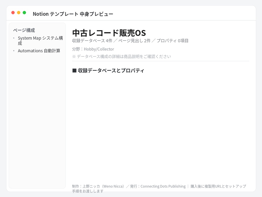Click the yellow minimize window button
The height and width of the screenshot is (197, 262).
(x=19, y=13)
